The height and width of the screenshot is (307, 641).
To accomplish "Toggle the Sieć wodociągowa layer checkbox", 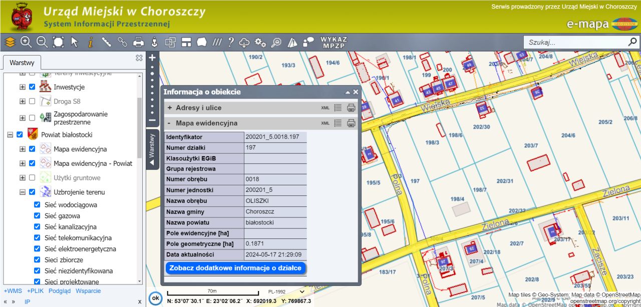I will [x=37, y=205].
